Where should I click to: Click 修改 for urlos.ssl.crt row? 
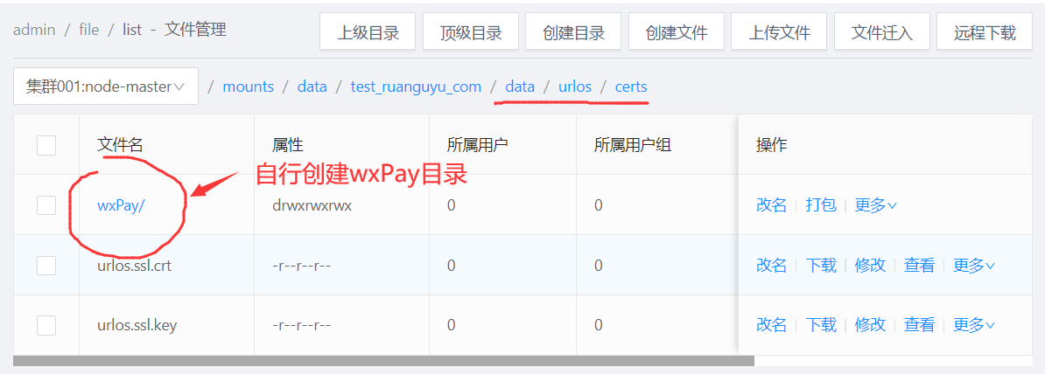[870, 266]
